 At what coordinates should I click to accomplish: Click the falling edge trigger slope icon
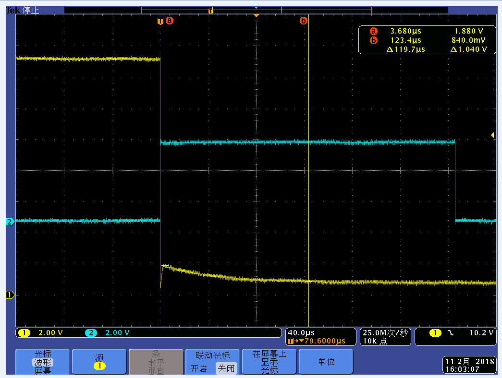(451, 333)
